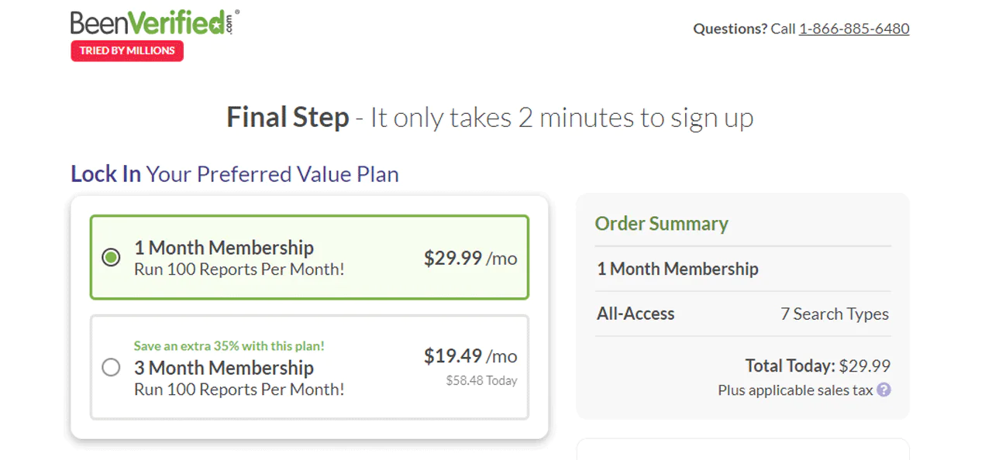
Task: Click the 'TRIED BY MILLIONS' badge
Action: 126,50
